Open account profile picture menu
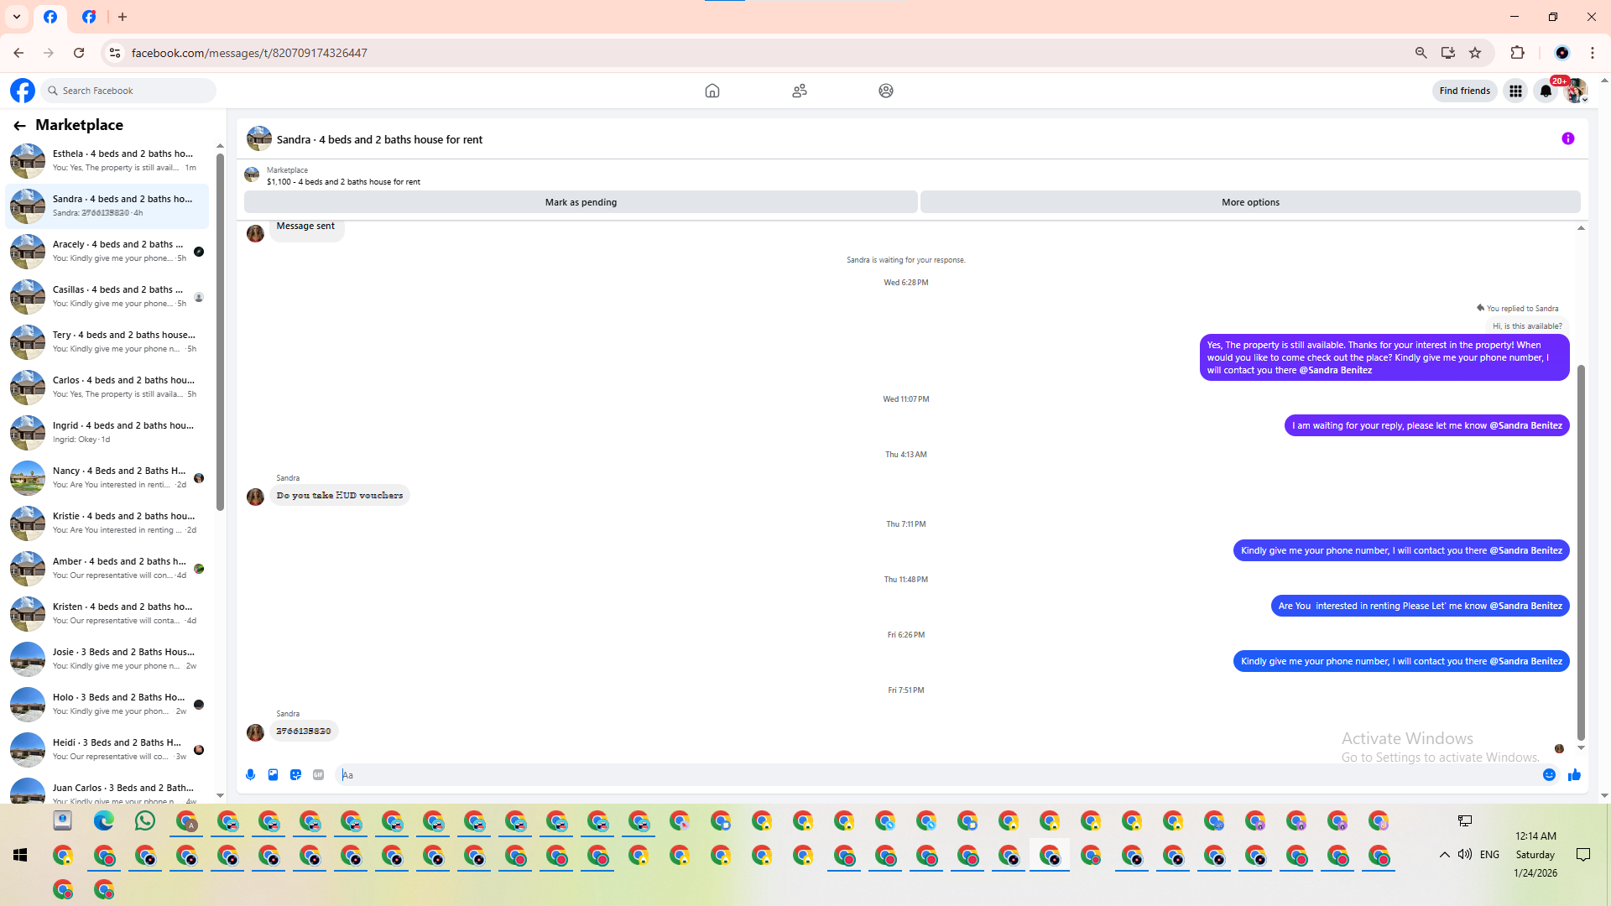Screen dimensions: 1611x906 [x=1576, y=91]
